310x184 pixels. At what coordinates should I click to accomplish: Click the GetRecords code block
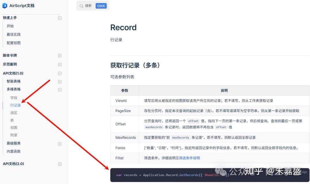point(210,175)
